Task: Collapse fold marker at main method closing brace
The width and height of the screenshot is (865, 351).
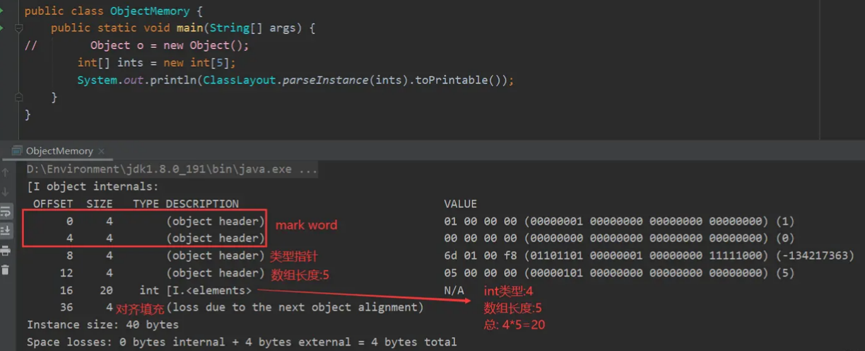Action: pos(19,97)
